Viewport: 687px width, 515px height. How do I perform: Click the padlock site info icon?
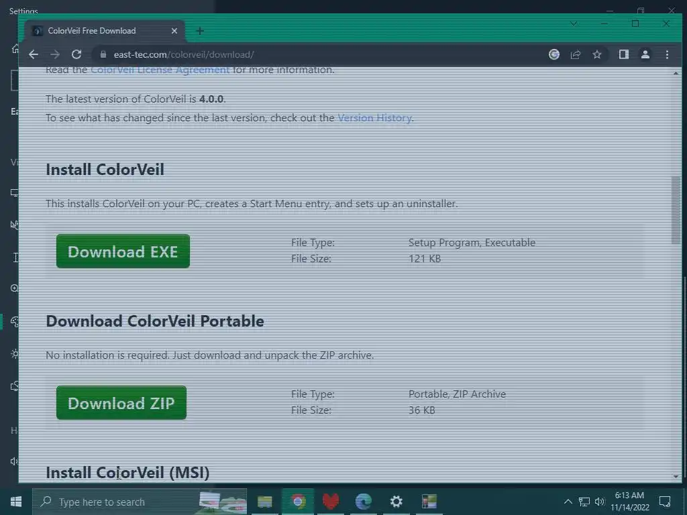point(103,54)
